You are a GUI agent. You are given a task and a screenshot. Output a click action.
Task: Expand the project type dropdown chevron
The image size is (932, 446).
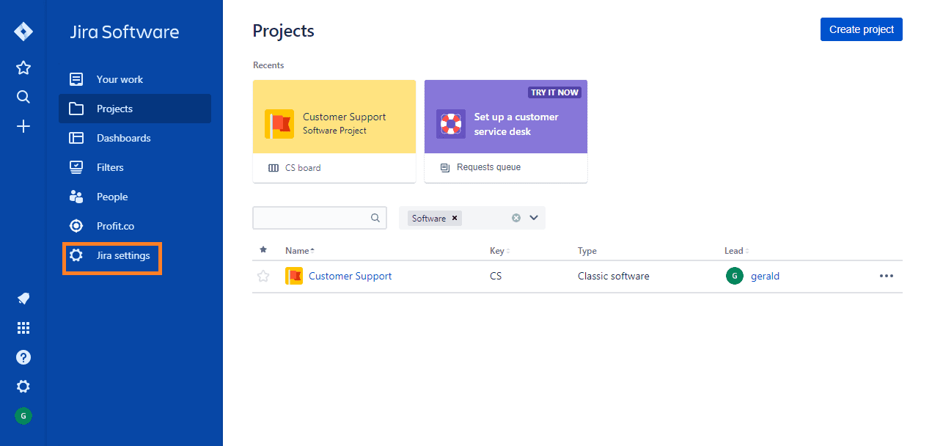[534, 218]
